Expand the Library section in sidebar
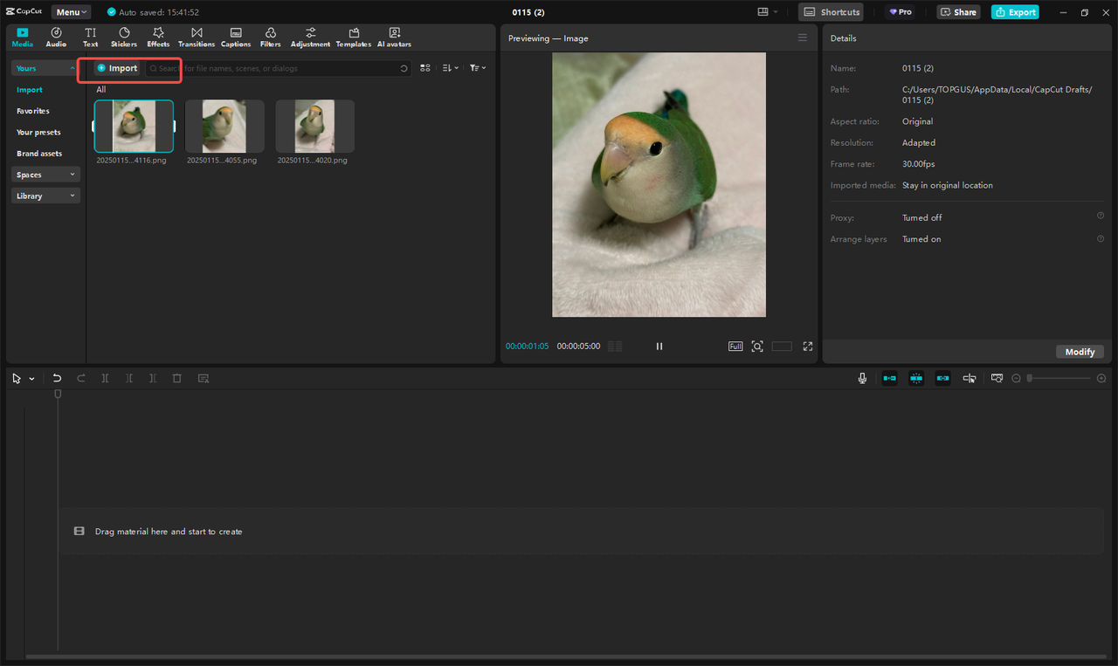The image size is (1118, 666). tap(46, 196)
